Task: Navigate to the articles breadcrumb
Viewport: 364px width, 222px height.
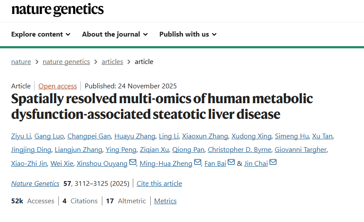Action: point(112,62)
